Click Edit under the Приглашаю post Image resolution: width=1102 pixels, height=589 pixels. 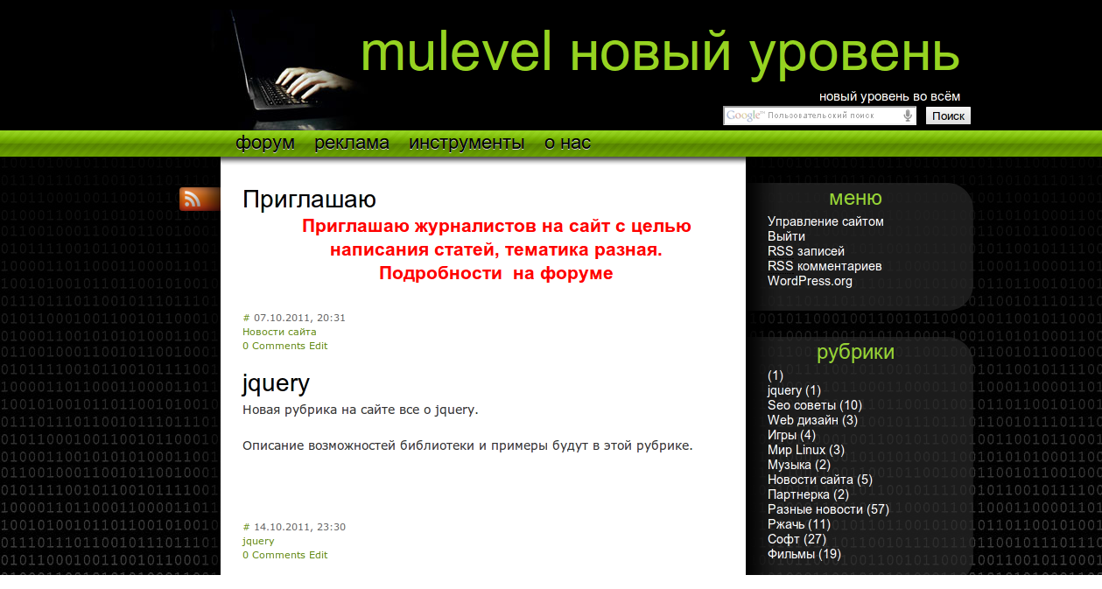(x=319, y=346)
